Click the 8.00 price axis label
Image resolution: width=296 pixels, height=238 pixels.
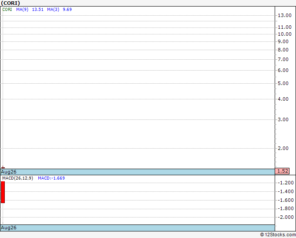coord(283,50)
